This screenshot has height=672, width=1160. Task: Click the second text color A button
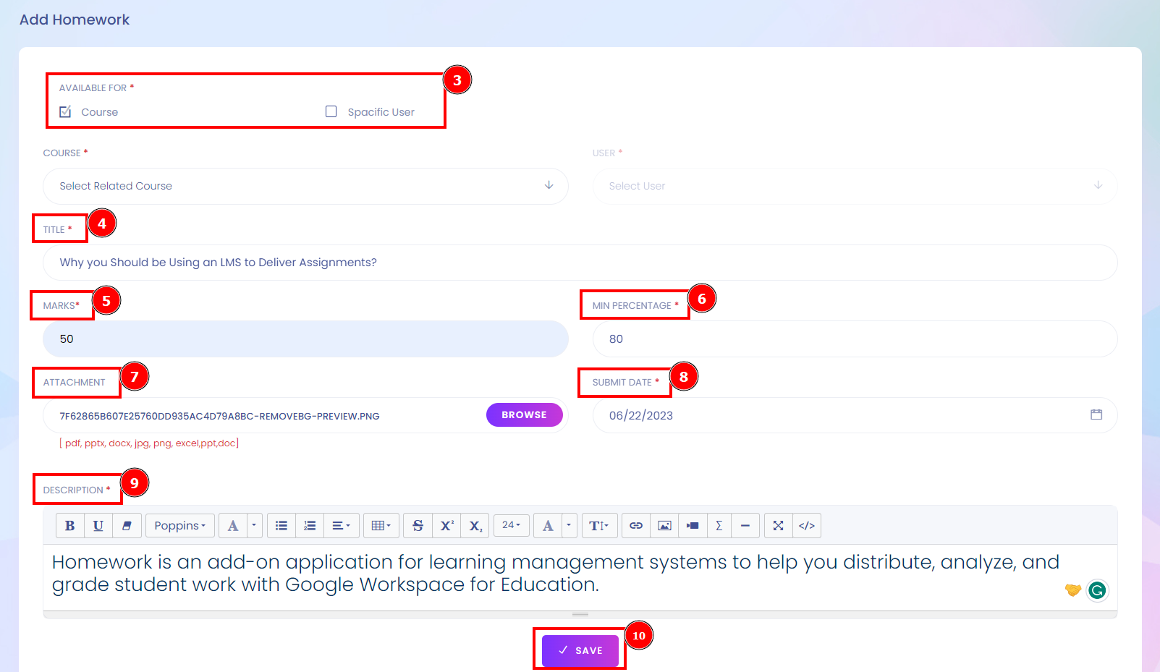click(x=548, y=526)
